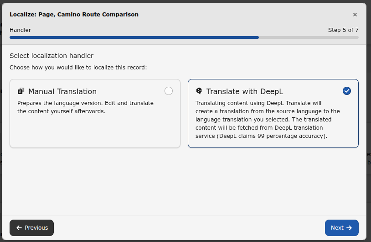Click the 'Translate with DeepL' card heading
The image size is (371, 242).
coord(245,91)
